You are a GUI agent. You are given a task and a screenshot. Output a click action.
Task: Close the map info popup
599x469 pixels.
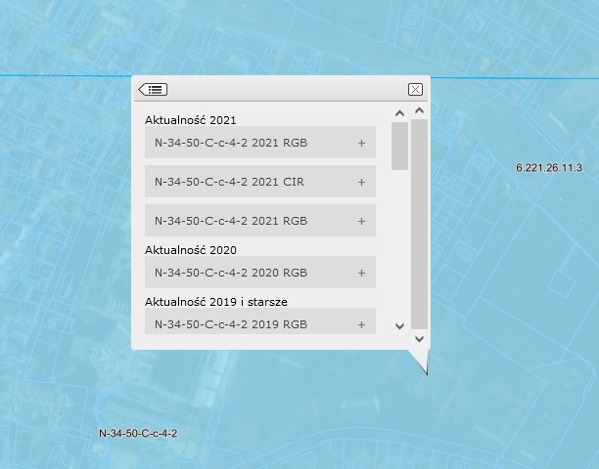tap(415, 90)
